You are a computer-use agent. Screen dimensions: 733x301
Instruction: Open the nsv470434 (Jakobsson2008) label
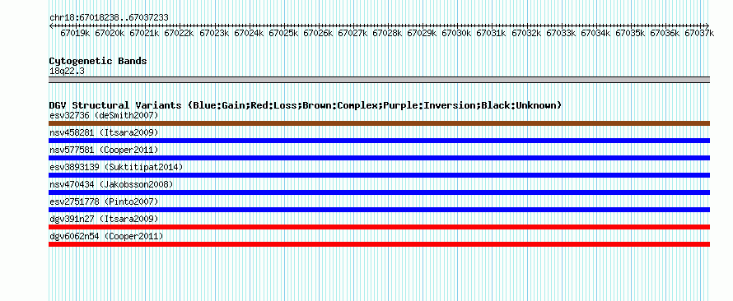click(111, 184)
